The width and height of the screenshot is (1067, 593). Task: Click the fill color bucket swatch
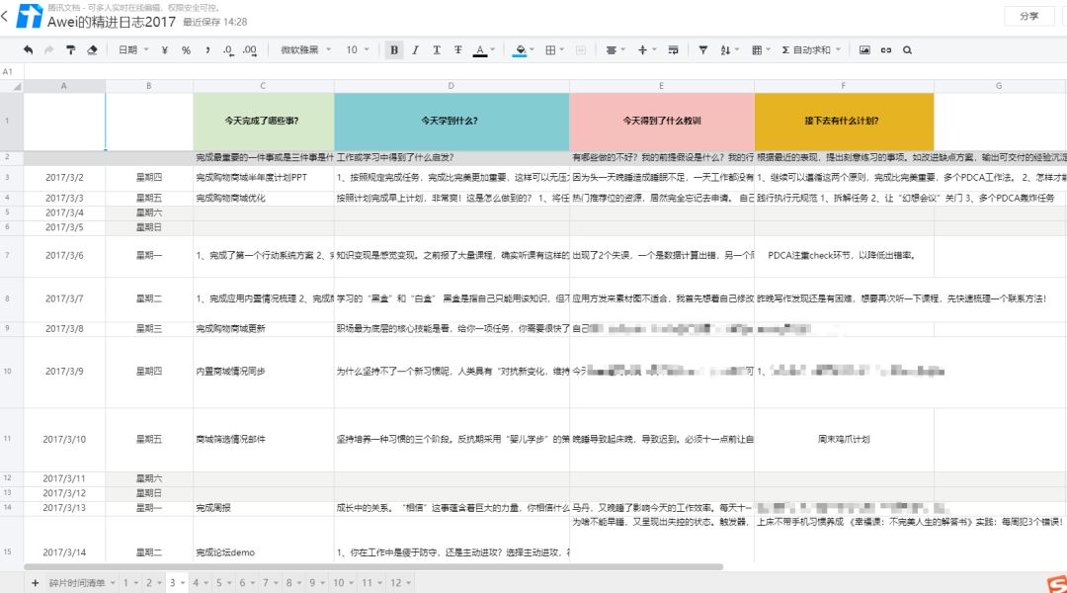point(521,50)
